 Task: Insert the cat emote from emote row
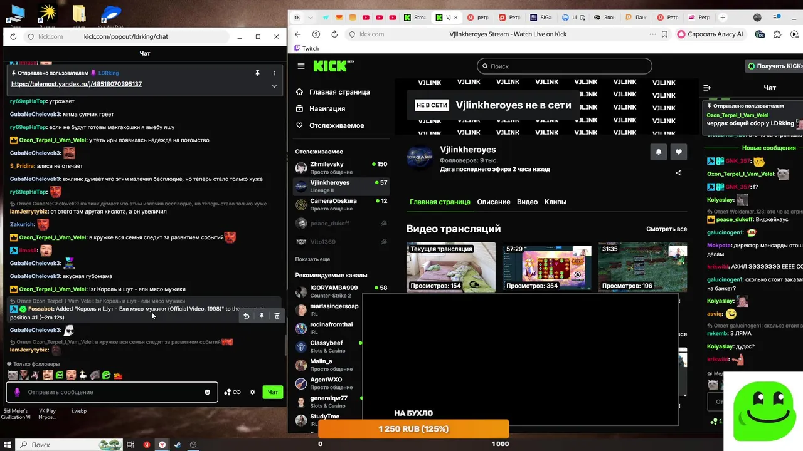pyautogui.click(x=12, y=375)
